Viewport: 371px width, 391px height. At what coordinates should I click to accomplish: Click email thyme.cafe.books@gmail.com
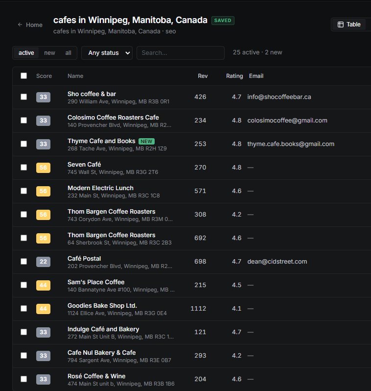click(x=291, y=144)
